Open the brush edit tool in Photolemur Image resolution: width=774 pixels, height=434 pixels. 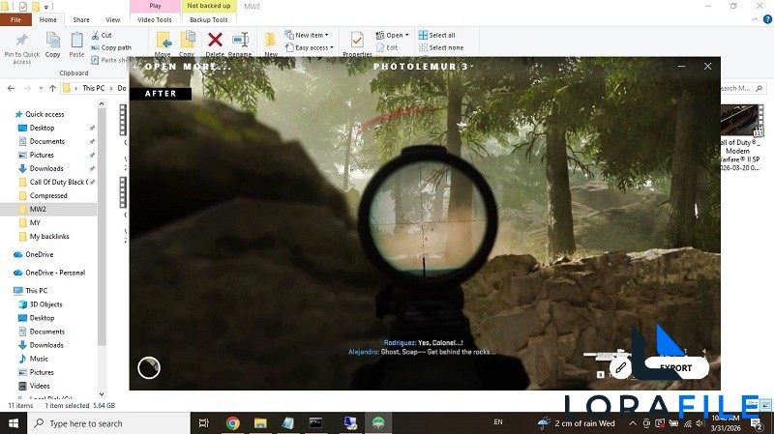click(620, 367)
